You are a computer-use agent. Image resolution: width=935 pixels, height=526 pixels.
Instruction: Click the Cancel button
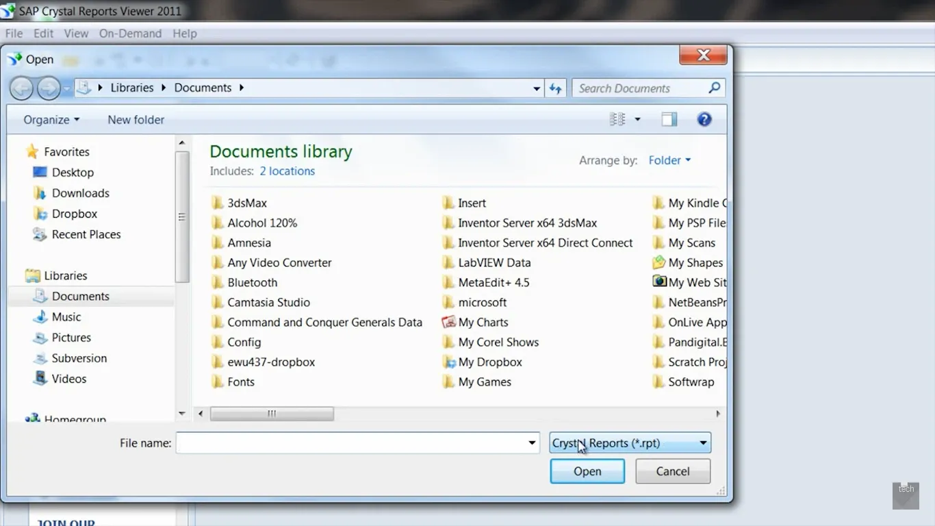pyautogui.click(x=673, y=471)
